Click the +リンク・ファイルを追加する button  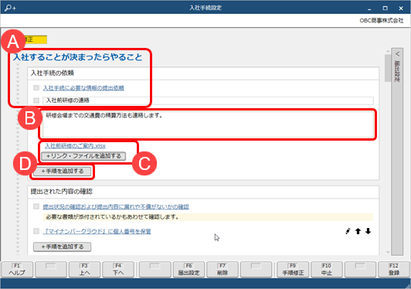pos(83,156)
